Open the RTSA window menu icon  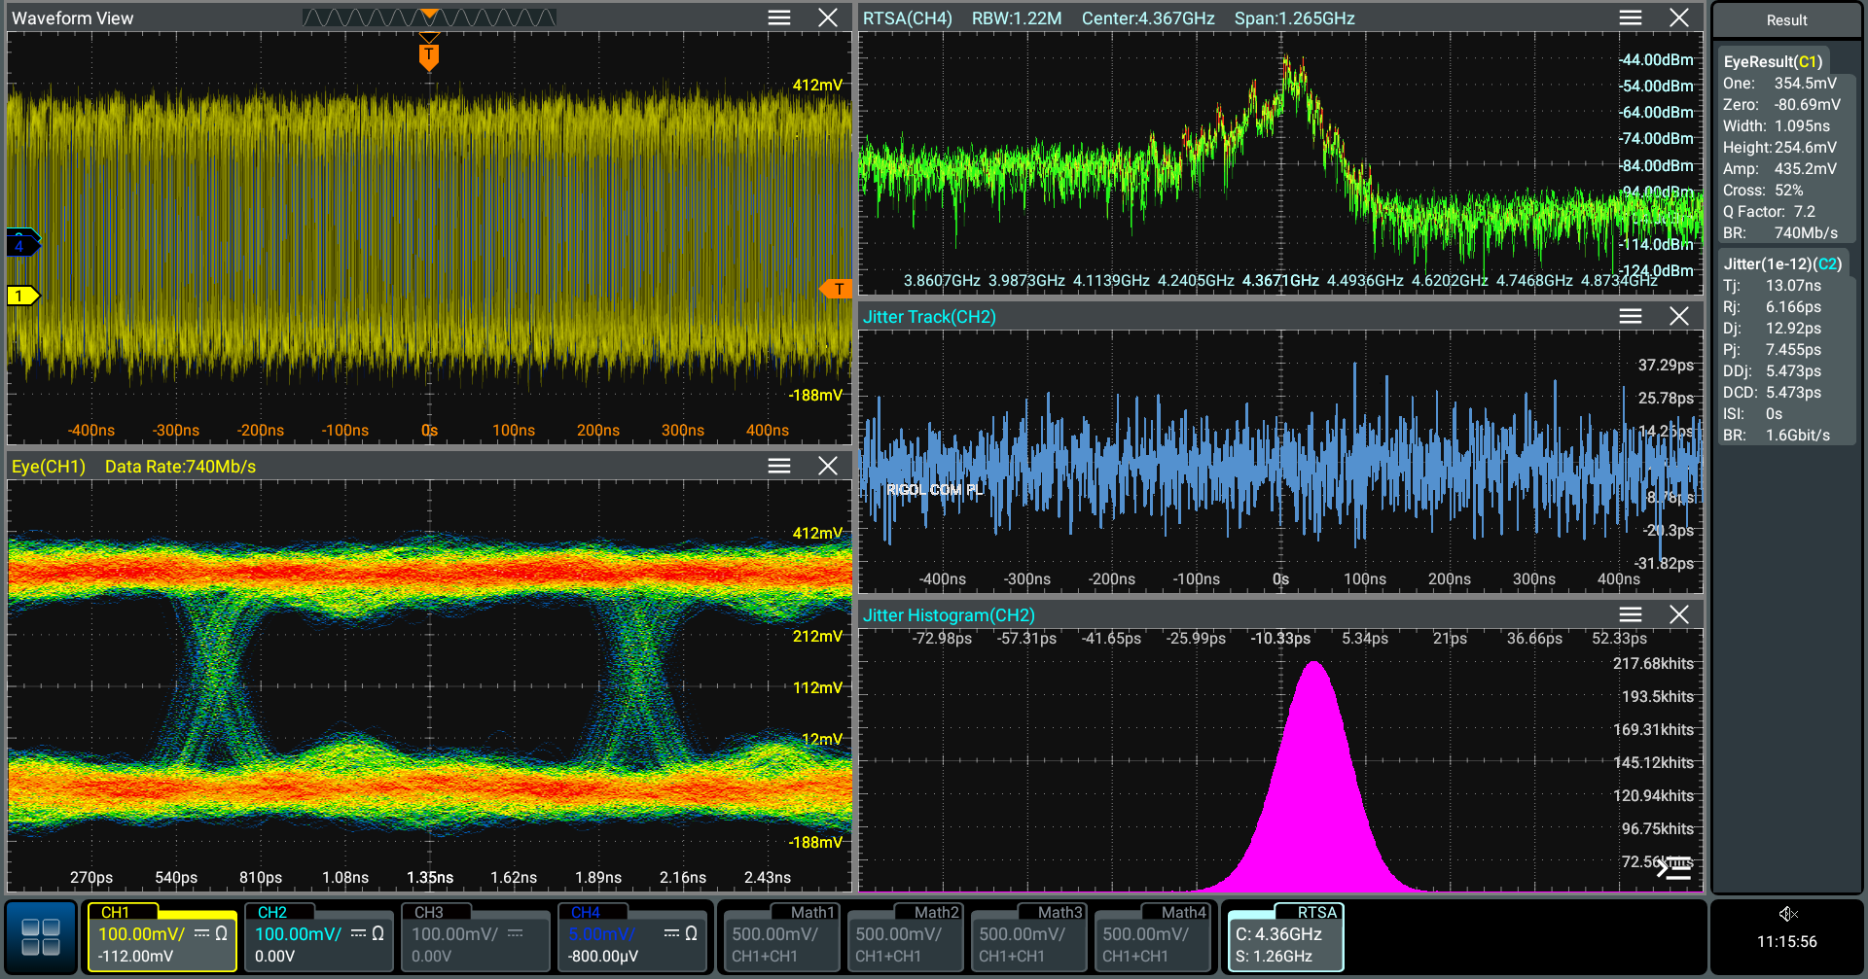tap(1631, 17)
